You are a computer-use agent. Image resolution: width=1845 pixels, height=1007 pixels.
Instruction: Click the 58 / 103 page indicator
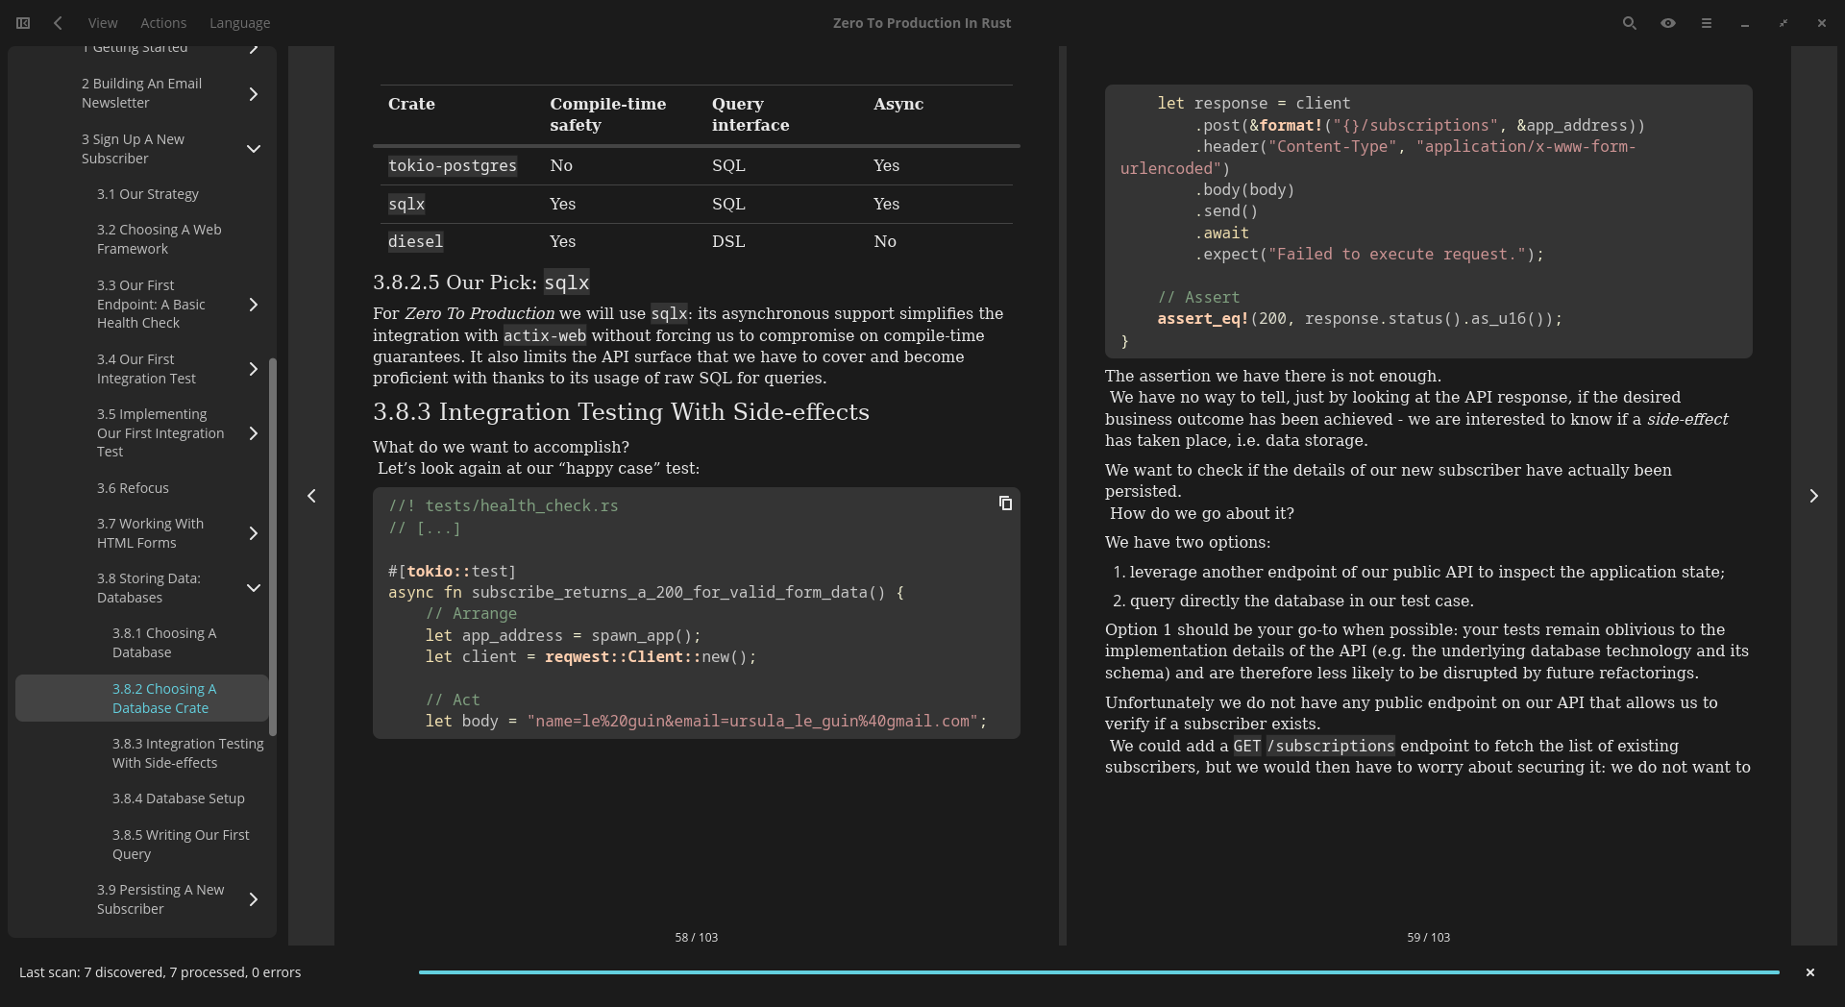pyautogui.click(x=696, y=937)
